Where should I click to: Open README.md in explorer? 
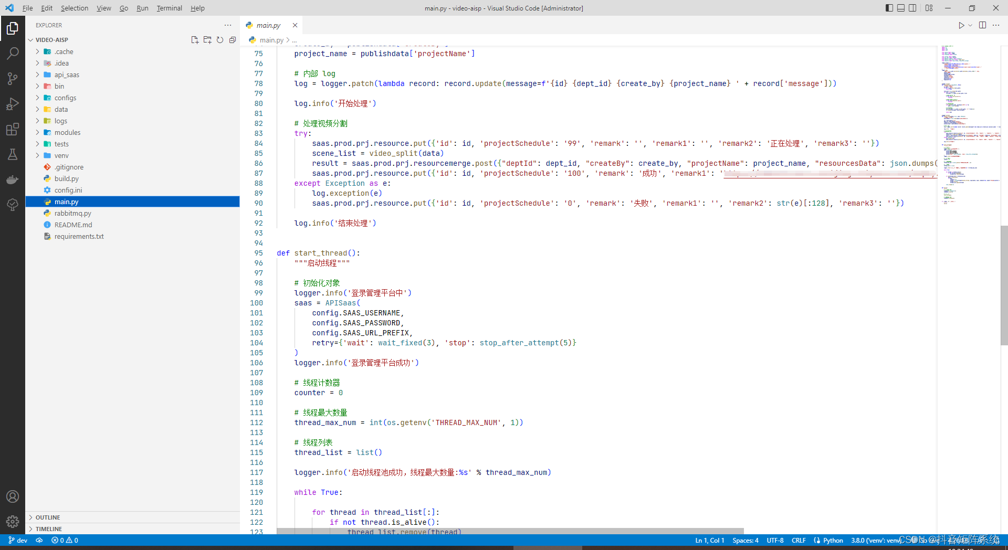[132, 225]
